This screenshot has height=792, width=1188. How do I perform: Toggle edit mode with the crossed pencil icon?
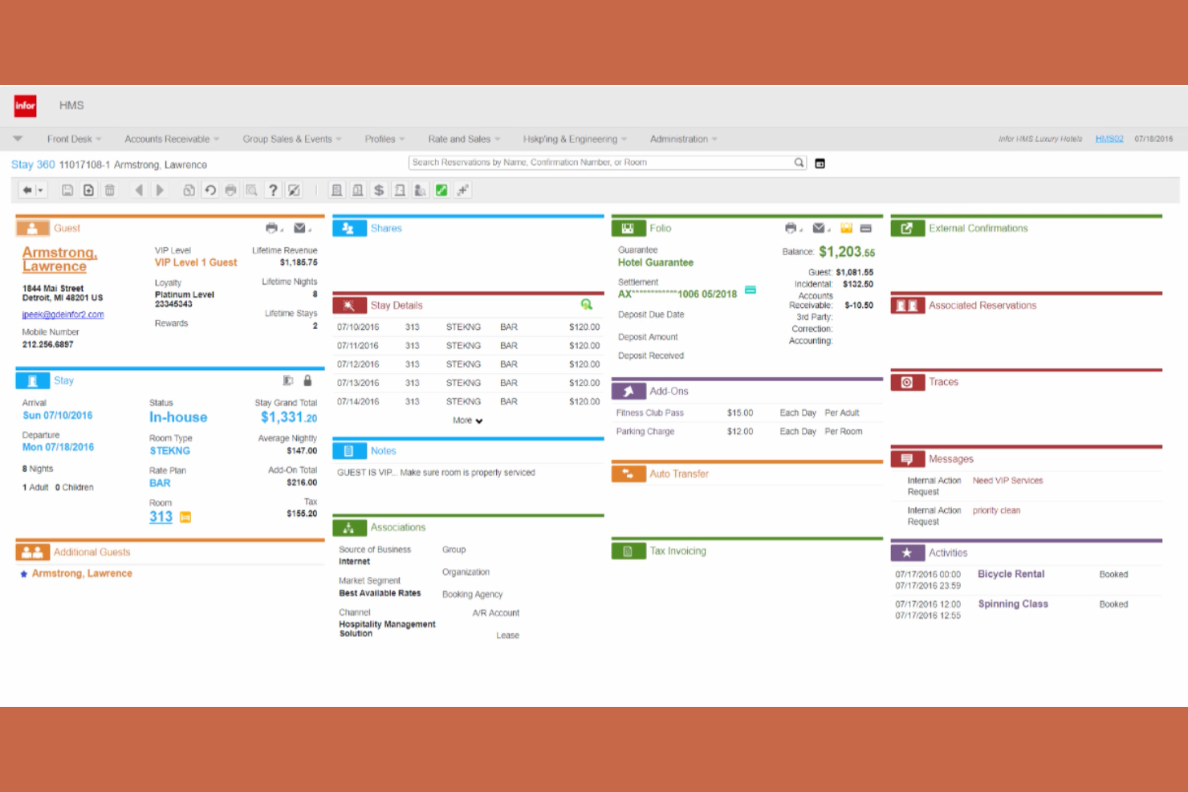point(293,190)
